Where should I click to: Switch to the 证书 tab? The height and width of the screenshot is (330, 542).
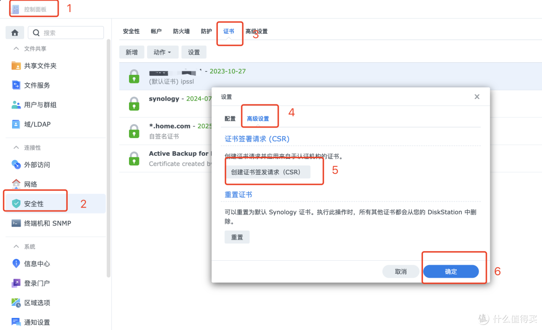tap(228, 32)
